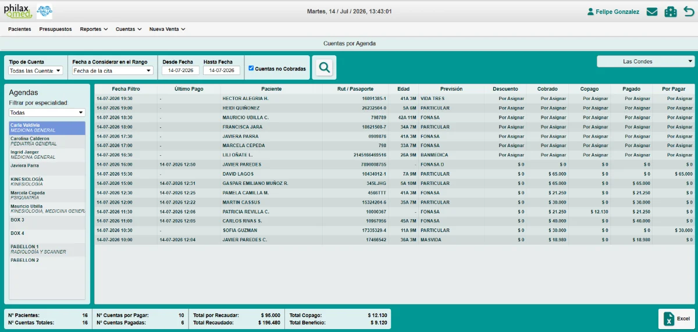Open the mail envelope icon
The image size is (698, 332).
point(652,12)
